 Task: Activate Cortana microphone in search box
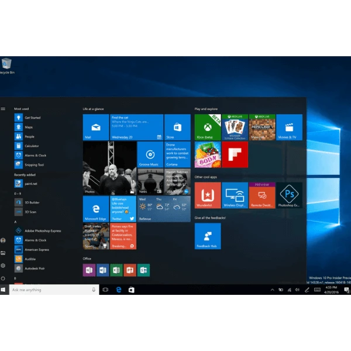click(94, 290)
